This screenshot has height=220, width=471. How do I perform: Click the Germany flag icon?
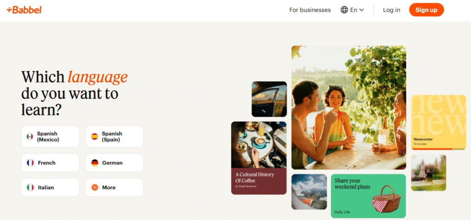pyautogui.click(x=95, y=163)
